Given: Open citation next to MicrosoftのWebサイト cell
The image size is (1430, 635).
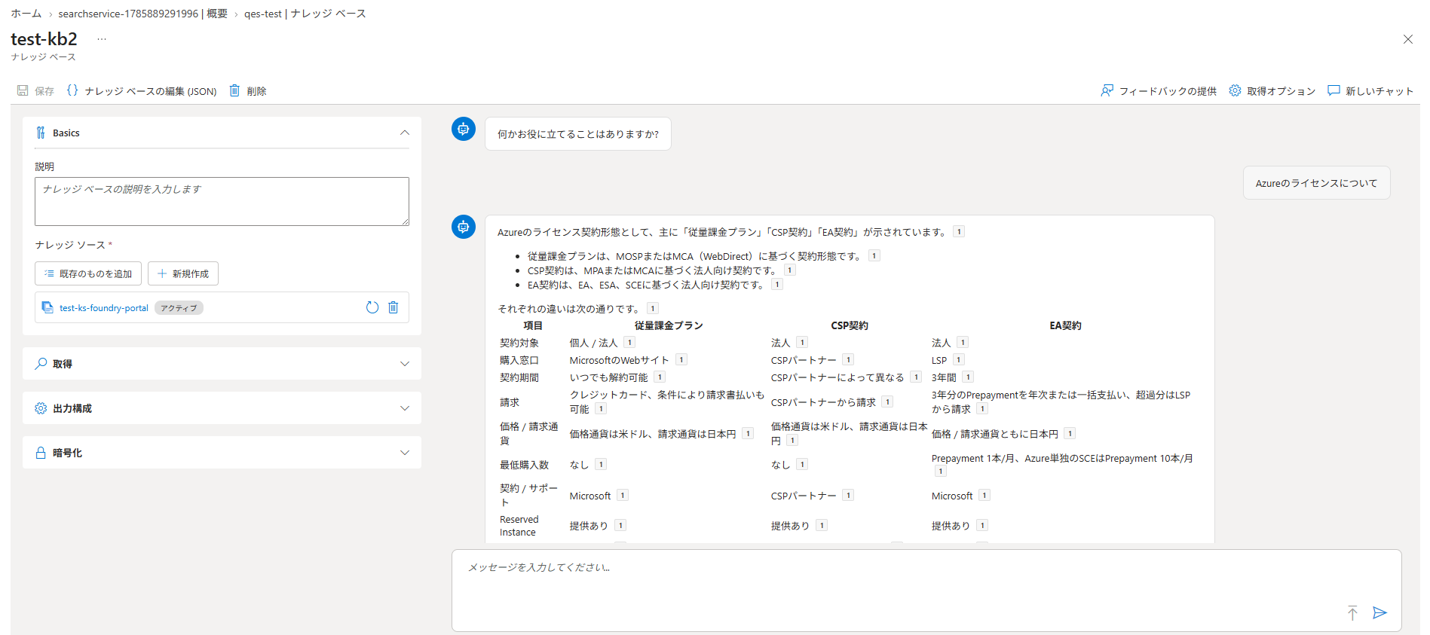Looking at the screenshot, I should (681, 360).
